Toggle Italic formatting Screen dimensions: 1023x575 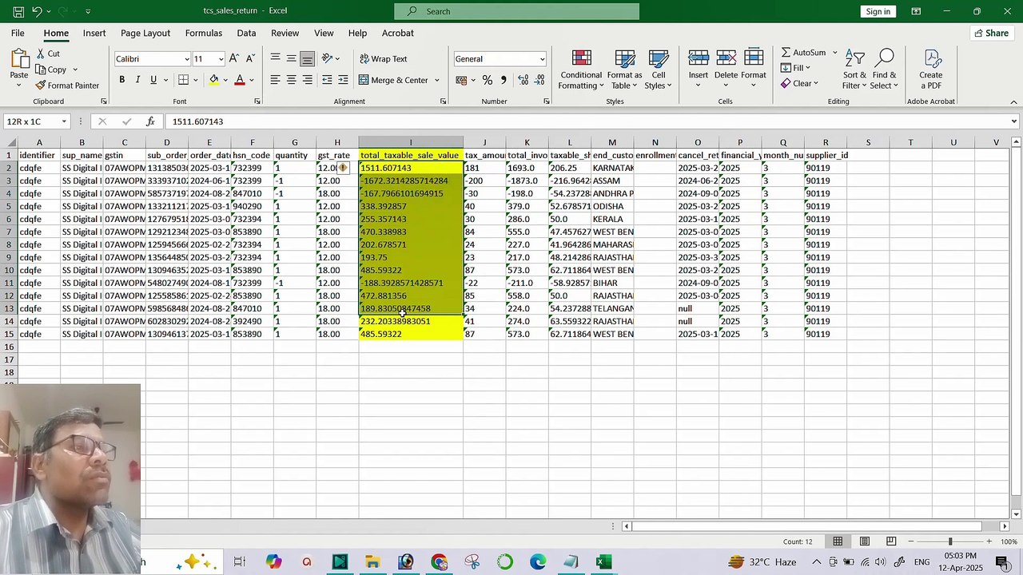click(x=137, y=80)
